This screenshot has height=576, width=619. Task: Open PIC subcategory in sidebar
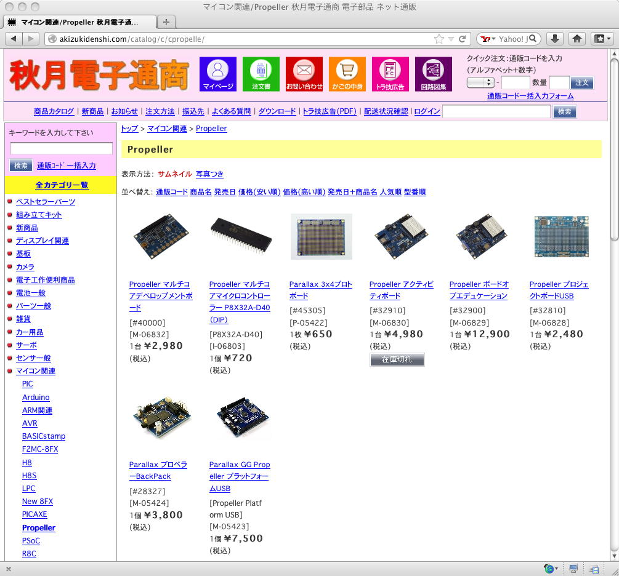click(x=27, y=384)
